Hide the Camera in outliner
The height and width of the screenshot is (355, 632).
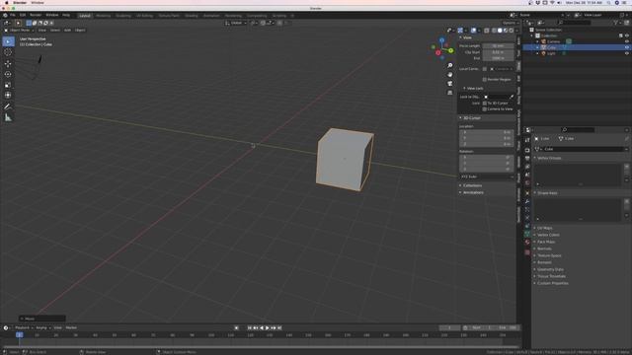pyautogui.click(x=627, y=41)
